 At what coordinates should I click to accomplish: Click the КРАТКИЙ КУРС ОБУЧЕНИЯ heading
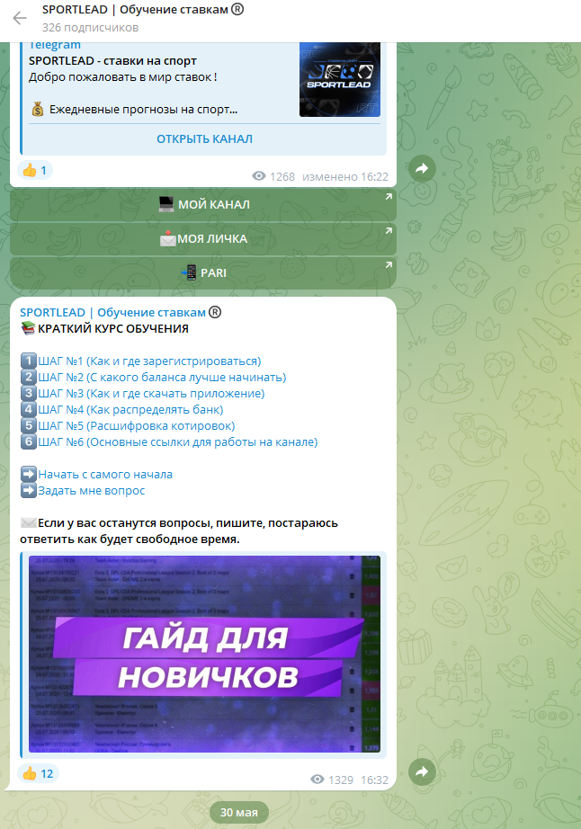[113, 329]
